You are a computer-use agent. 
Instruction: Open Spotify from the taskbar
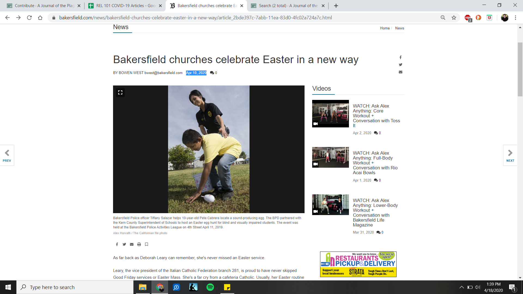(210, 287)
